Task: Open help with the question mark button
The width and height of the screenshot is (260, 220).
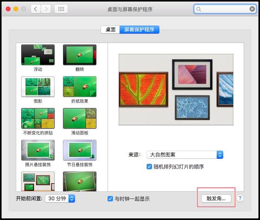Action: coord(240,198)
